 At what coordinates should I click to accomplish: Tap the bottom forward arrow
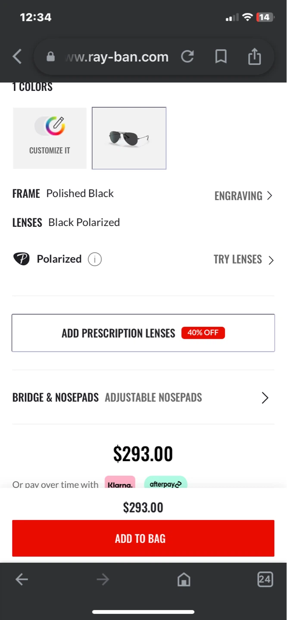tap(103, 580)
